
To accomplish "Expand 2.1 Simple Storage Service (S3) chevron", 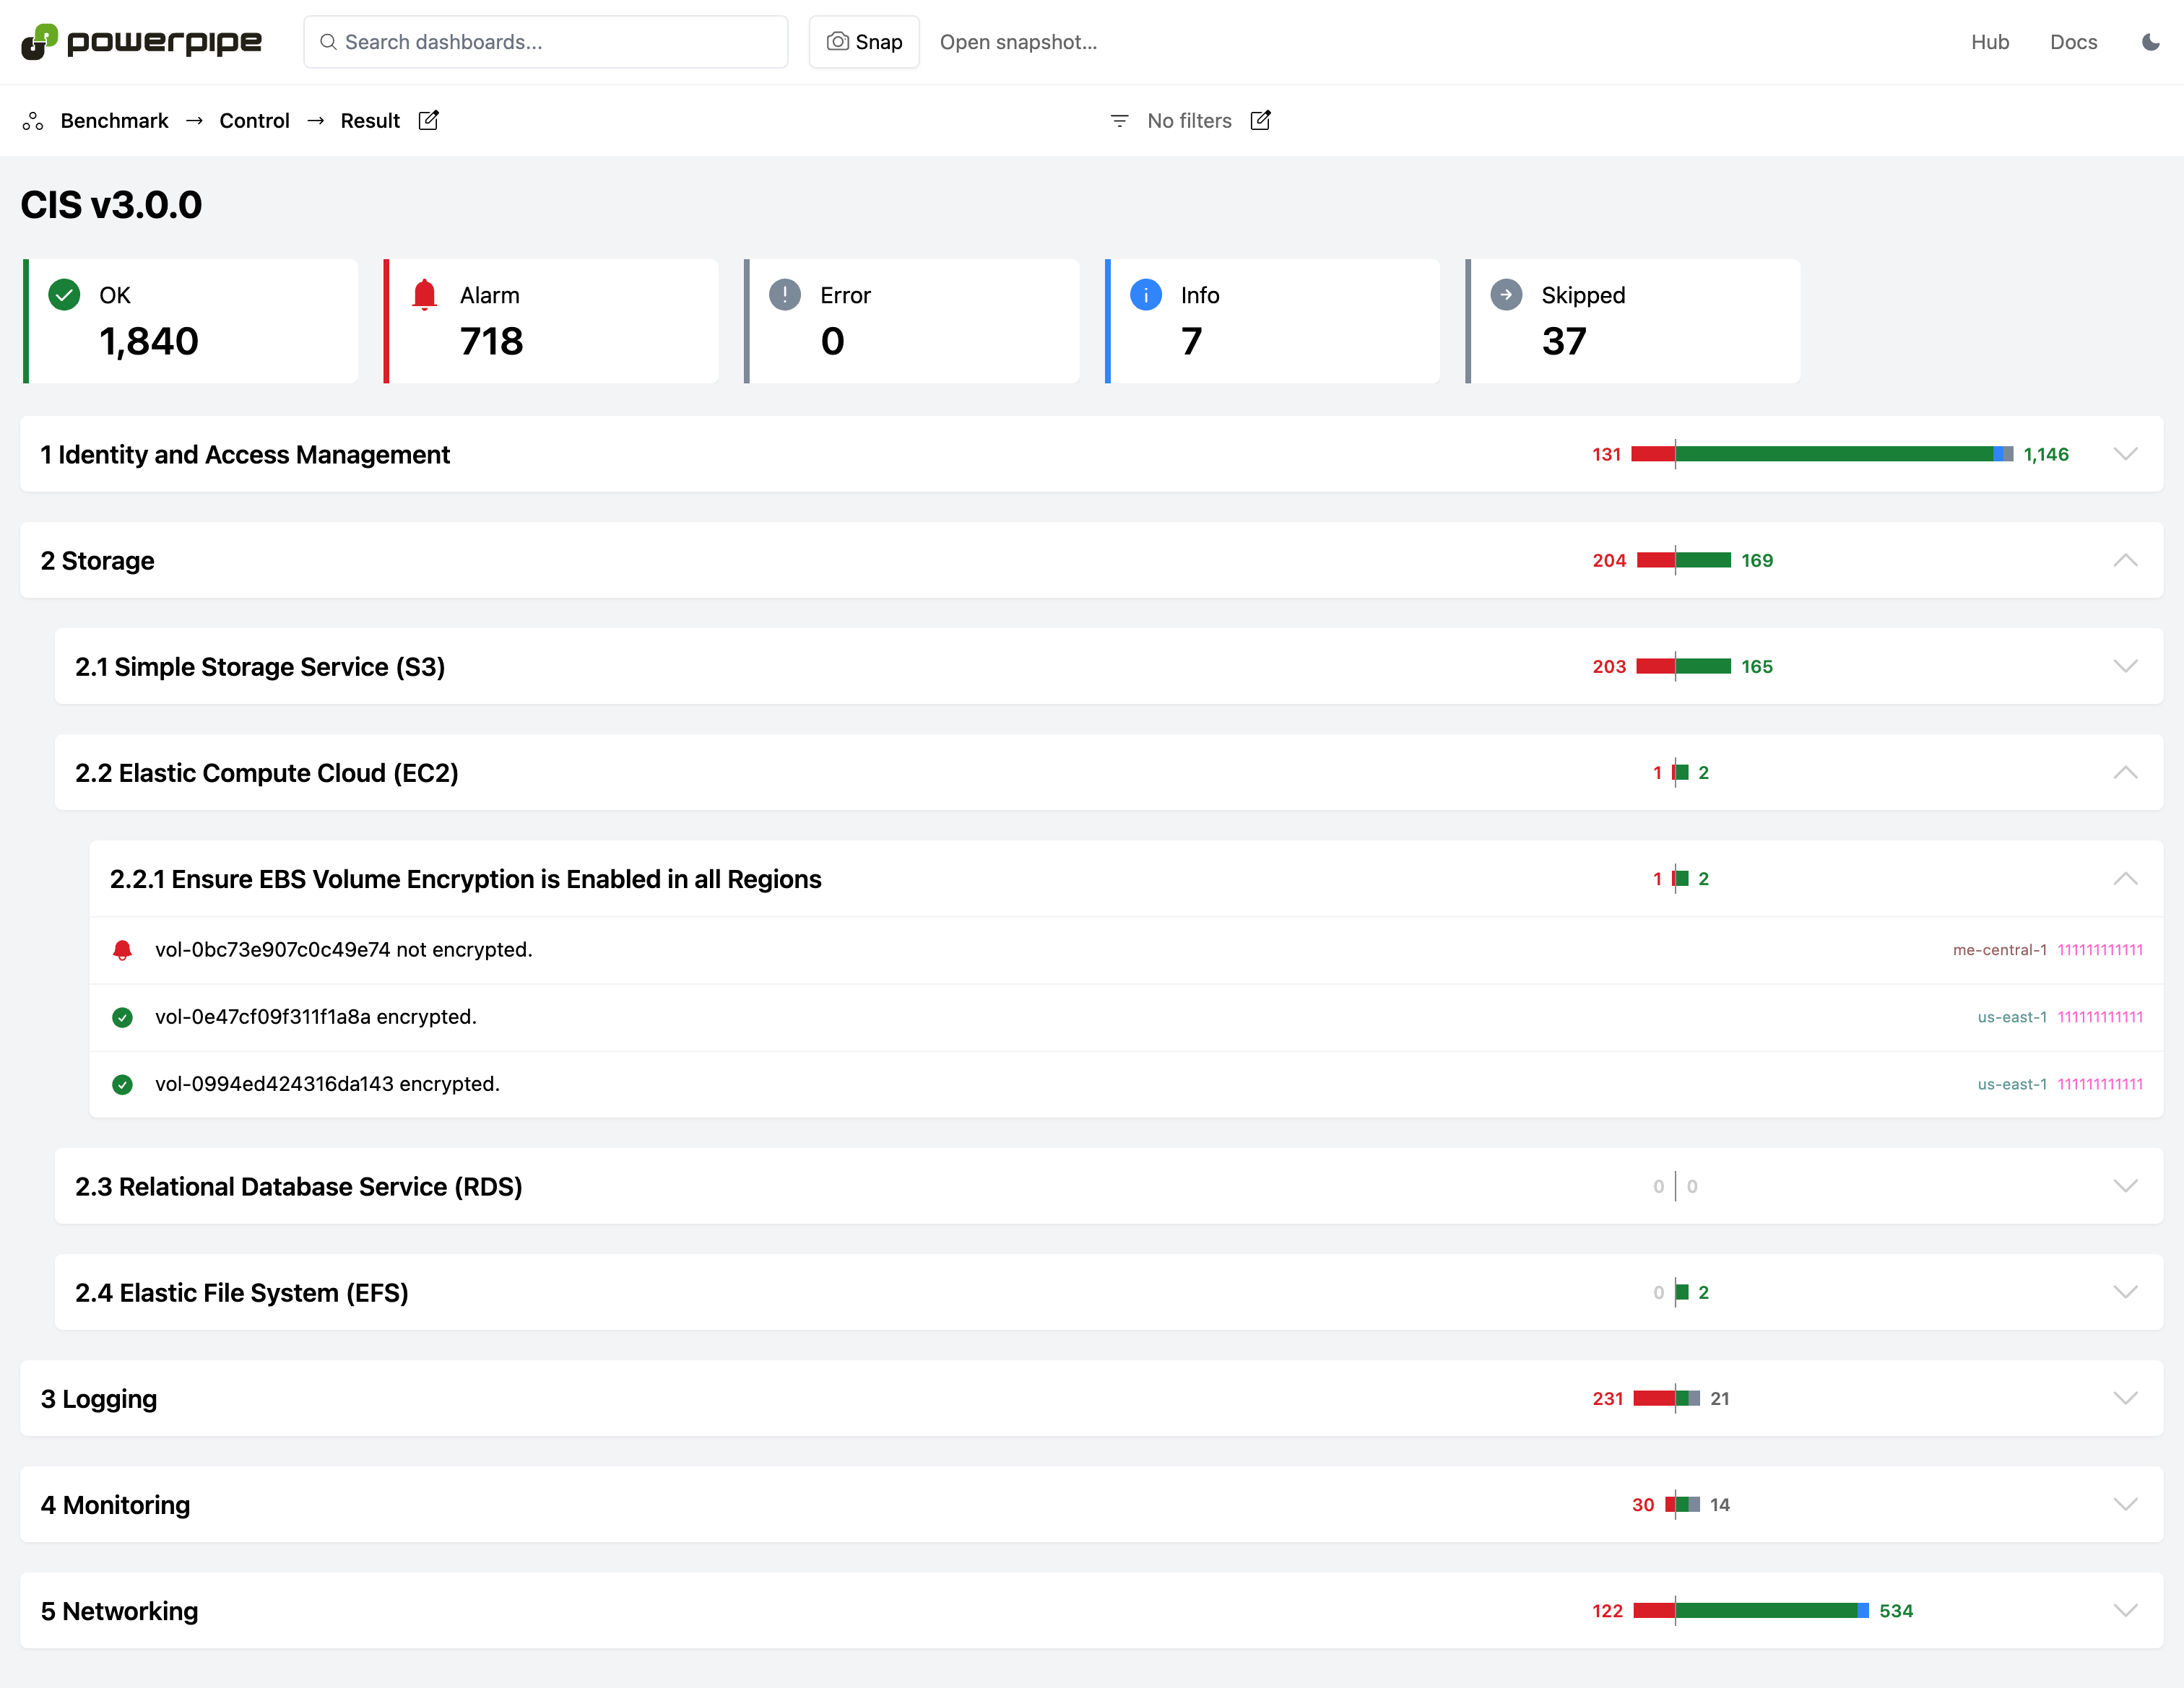I will coord(2125,666).
